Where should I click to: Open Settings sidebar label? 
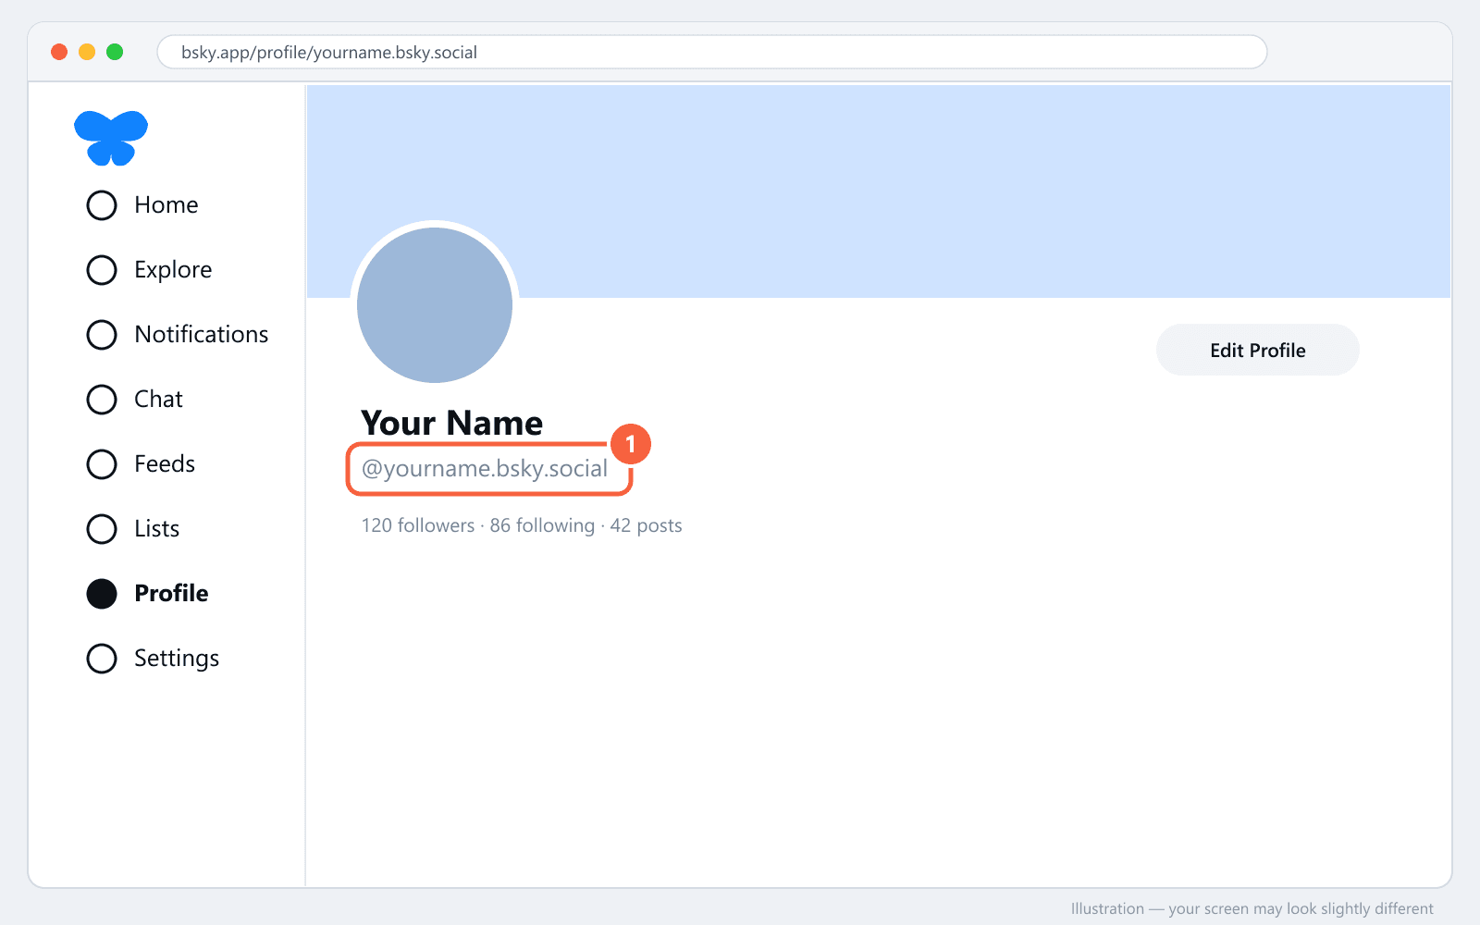point(177,659)
